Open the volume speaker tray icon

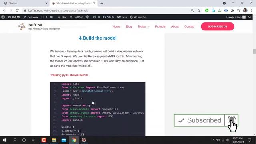tap(228, 140)
